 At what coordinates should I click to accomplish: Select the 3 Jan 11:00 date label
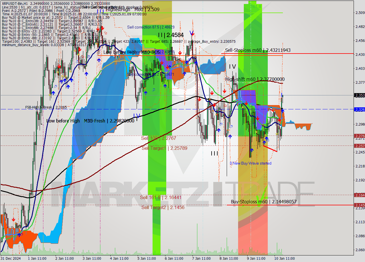pos(92,259)
